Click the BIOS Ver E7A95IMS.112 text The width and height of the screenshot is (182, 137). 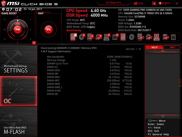[132, 27]
